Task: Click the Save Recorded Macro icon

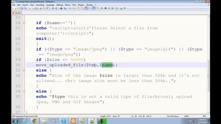Action: click(116, 8)
